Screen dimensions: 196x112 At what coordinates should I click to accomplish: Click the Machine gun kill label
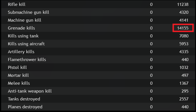25,20
